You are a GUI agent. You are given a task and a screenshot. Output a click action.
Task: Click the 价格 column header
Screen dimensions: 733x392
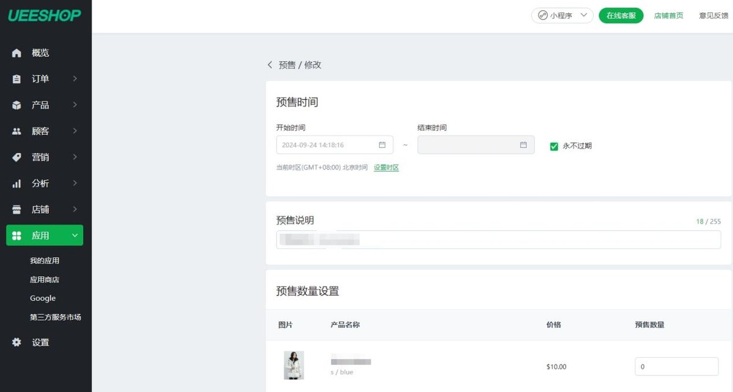[554, 325]
